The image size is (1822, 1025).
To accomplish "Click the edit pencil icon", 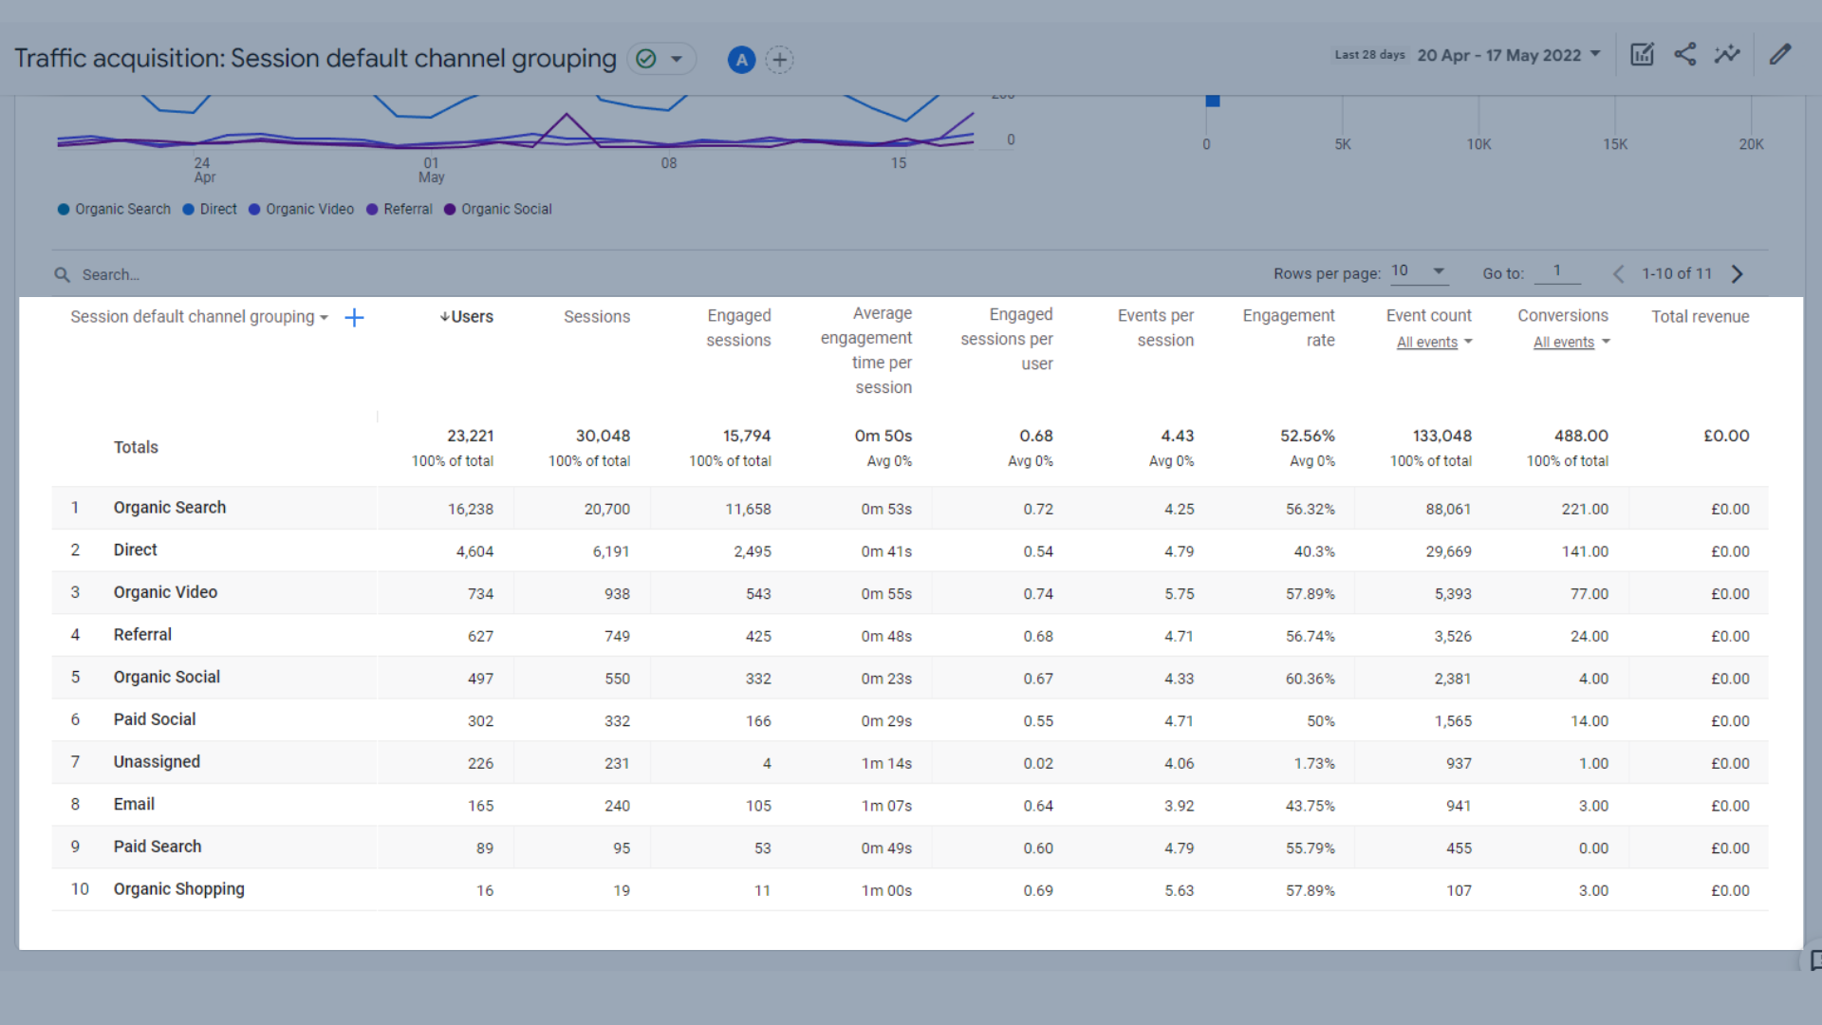I will coord(1779,55).
